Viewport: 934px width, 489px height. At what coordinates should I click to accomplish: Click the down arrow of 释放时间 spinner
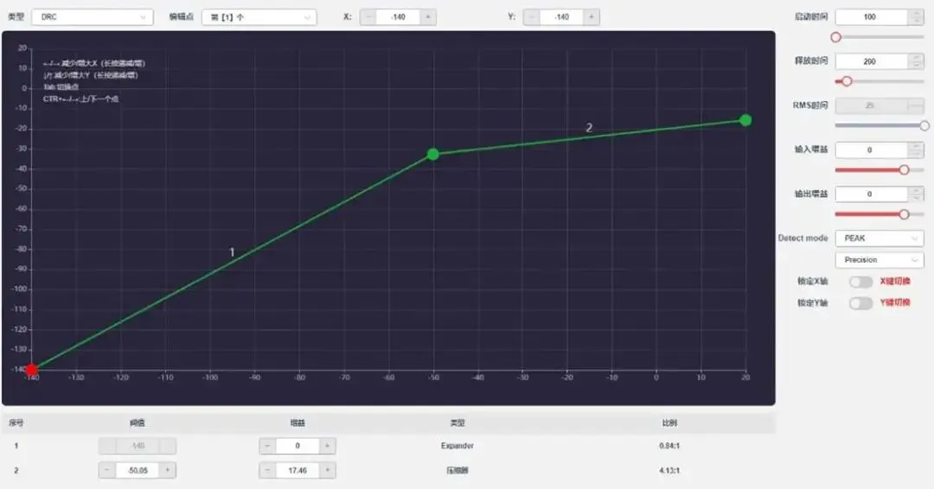pos(916,65)
